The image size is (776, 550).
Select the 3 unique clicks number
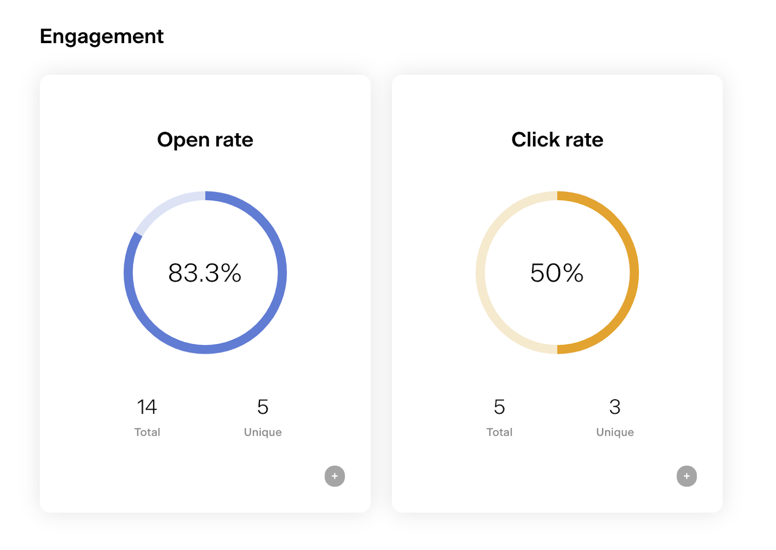615,407
